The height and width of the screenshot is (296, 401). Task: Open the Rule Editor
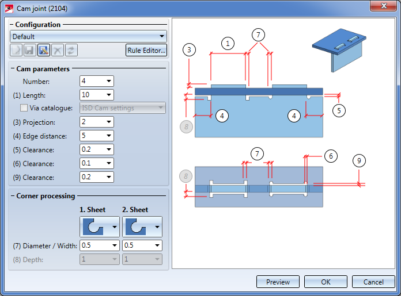coord(146,50)
